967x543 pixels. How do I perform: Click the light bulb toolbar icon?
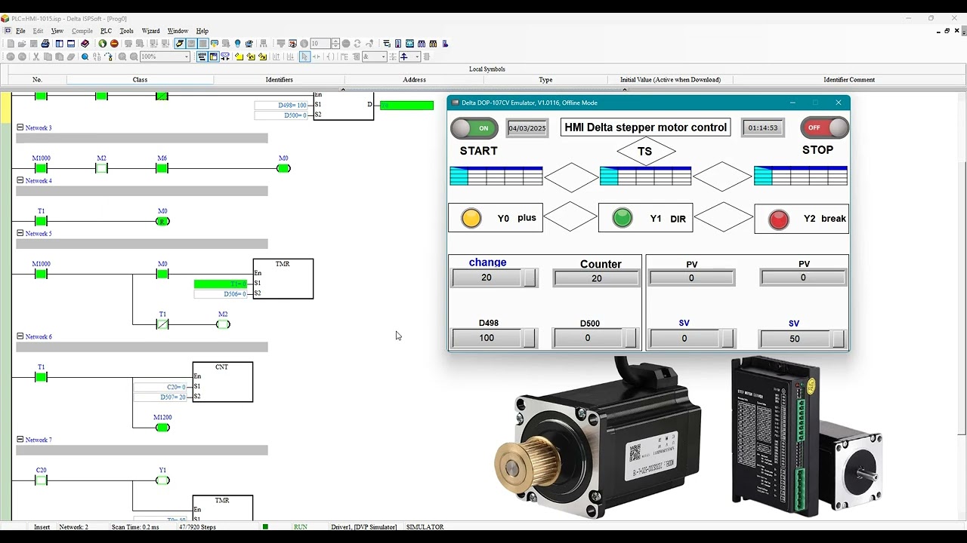pyautogui.click(x=237, y=44)
